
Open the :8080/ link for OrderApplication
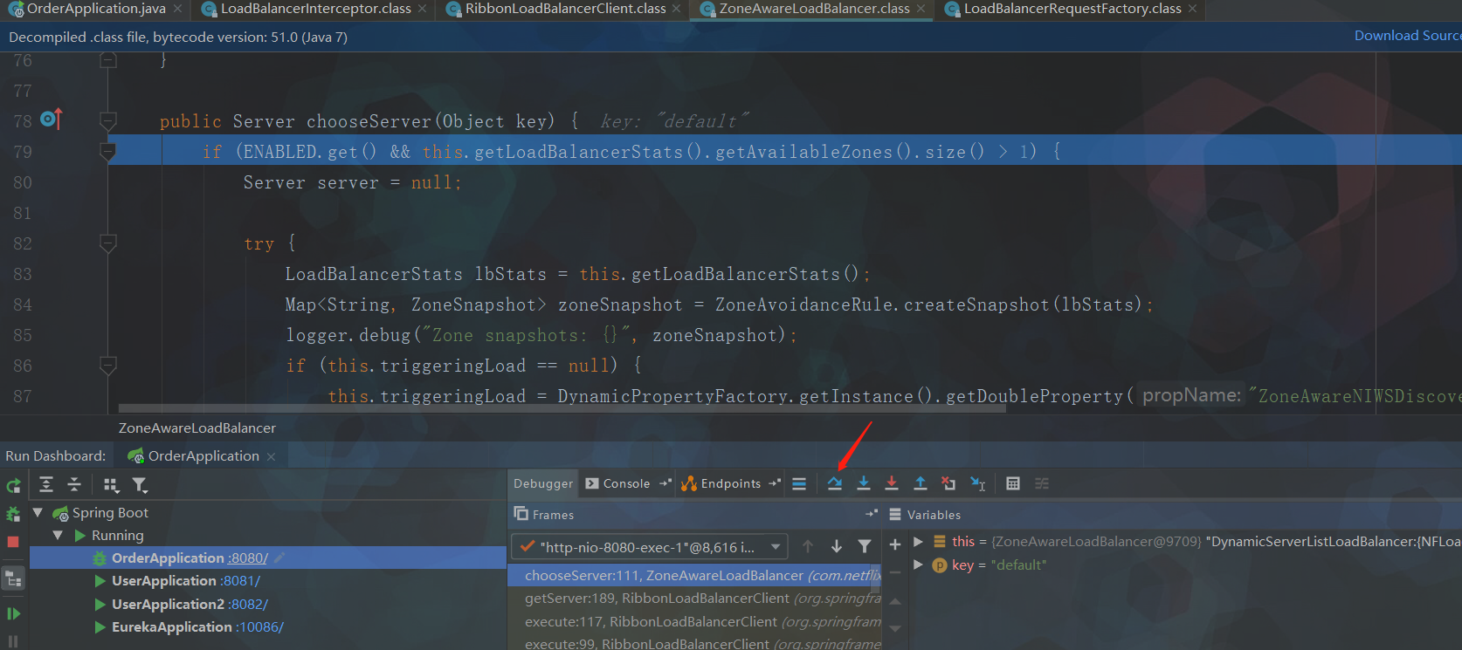pyautogui.click(x=248, y=558)
